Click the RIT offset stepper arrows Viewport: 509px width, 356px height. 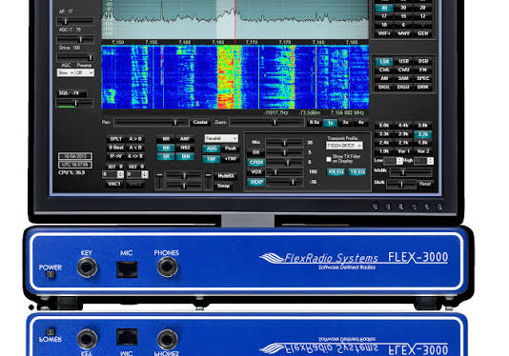145,174
